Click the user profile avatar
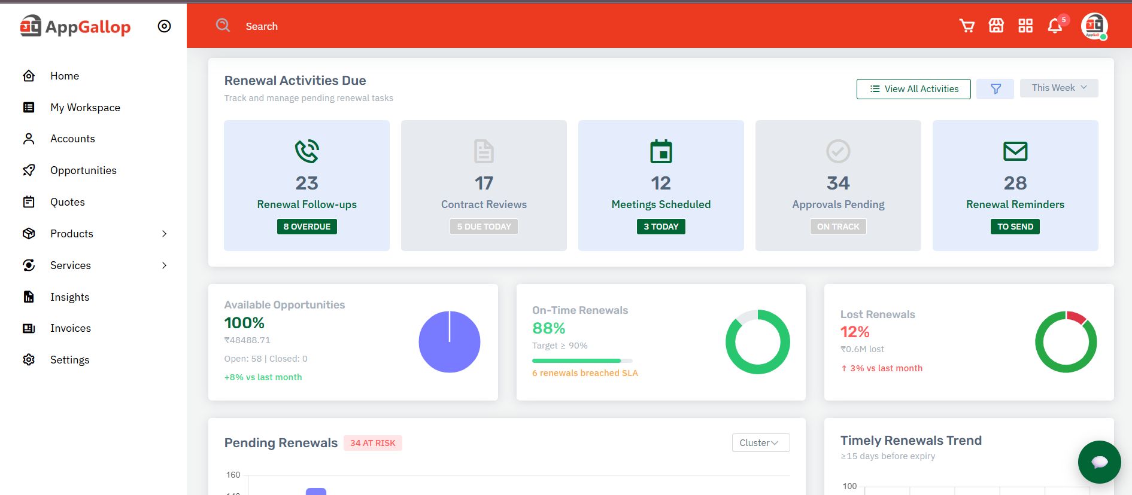 1094,26
